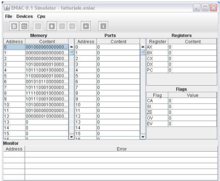Image resolution: width=220 pixels, height=181 pixels.
Task: Click Memory table Address column header
Action: click(15, 42)
